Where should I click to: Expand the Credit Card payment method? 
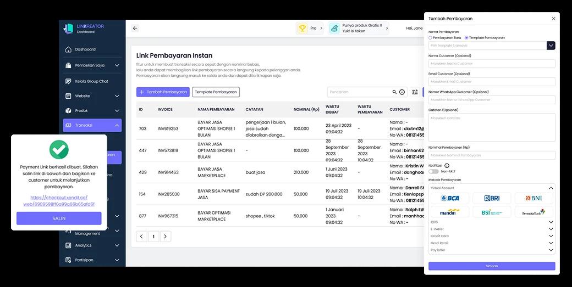[x=551, y=236]
